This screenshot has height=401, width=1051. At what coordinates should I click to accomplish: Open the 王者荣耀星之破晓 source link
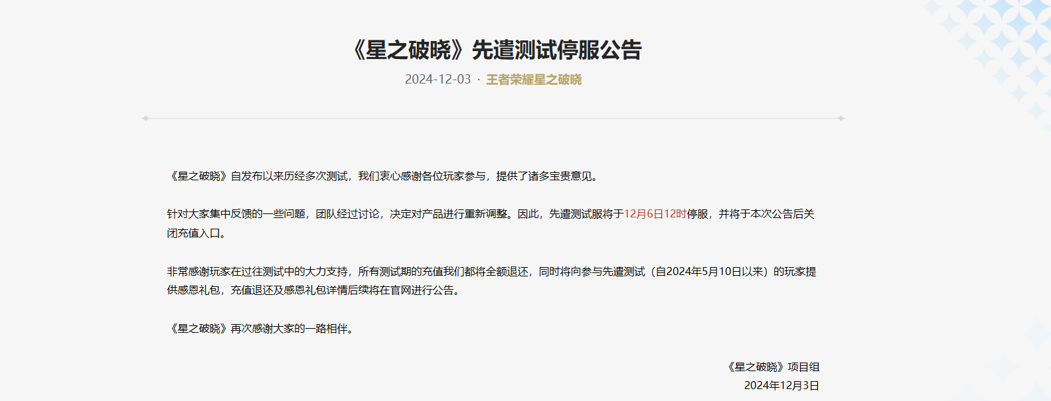point(534,80)
